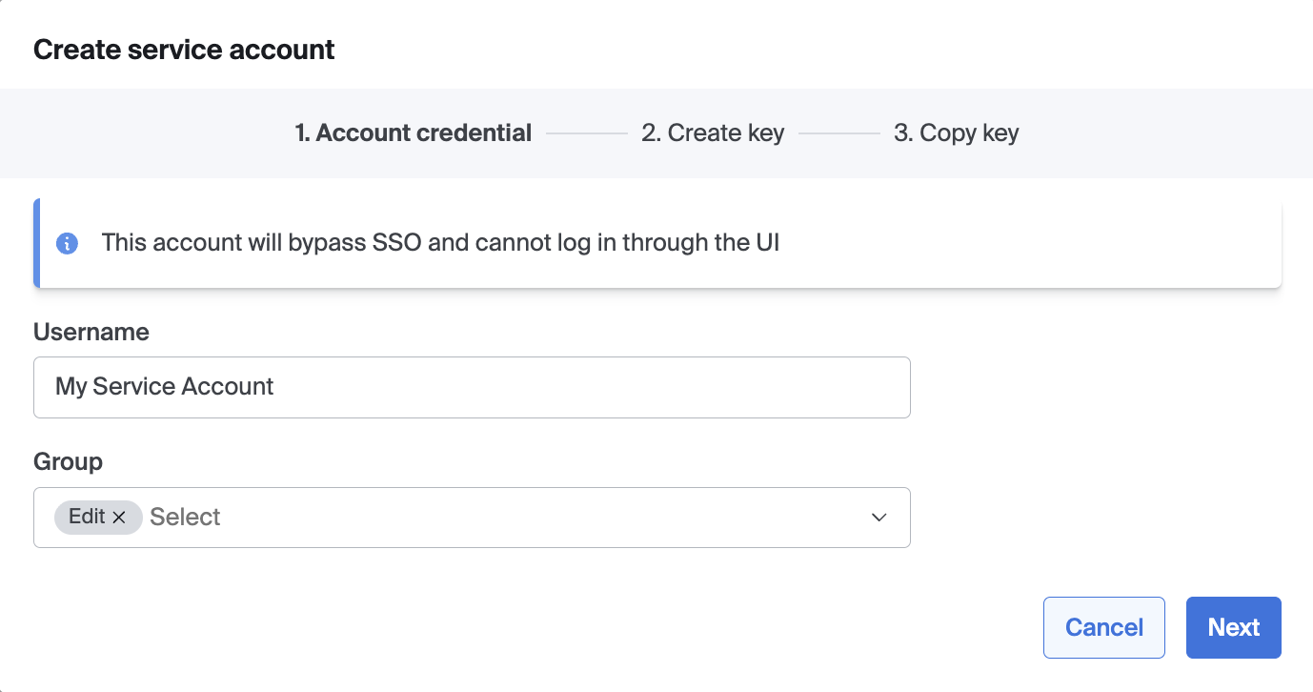Image resolution: width=1313 pixels, height=692 pixels.
Task: Click the blue accent bar of the notice
Action: (36, 243)
